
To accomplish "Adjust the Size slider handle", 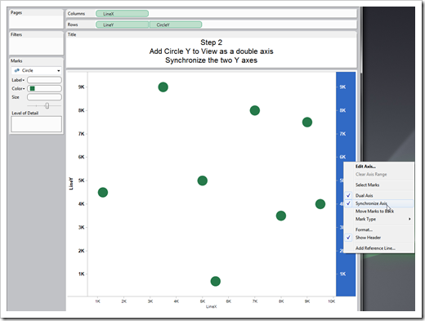I will 47,105.
